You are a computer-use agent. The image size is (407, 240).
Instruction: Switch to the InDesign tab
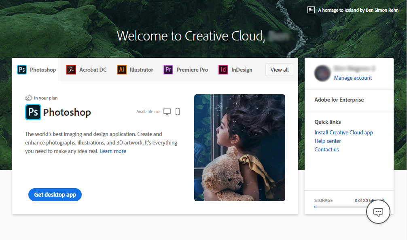pyautogui.click(x=235, y=70)
